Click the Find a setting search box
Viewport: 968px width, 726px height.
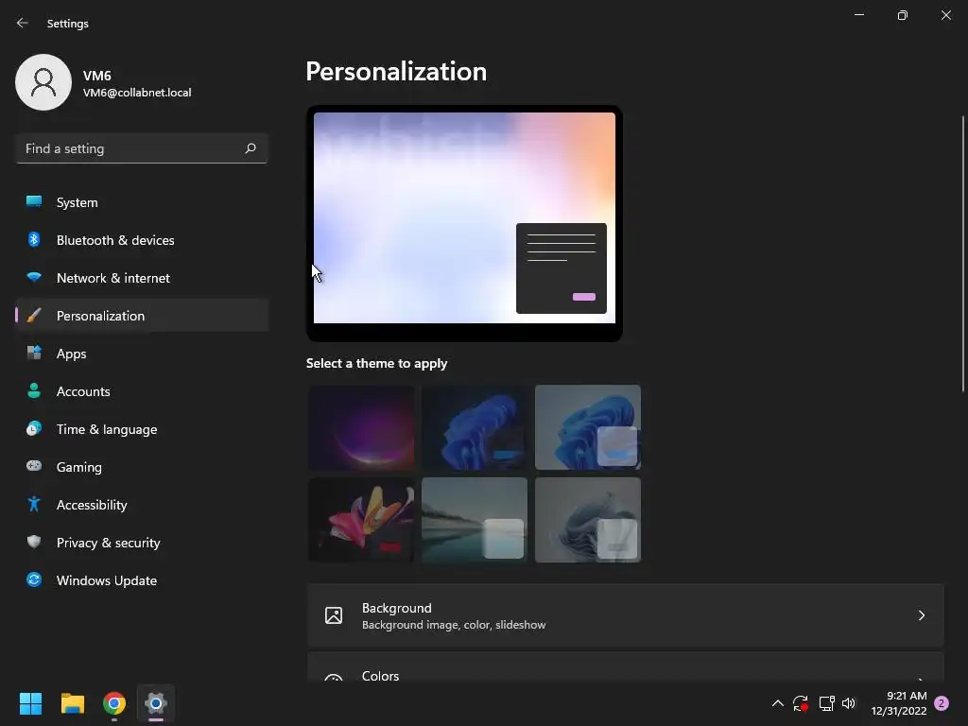pos(142,148)
